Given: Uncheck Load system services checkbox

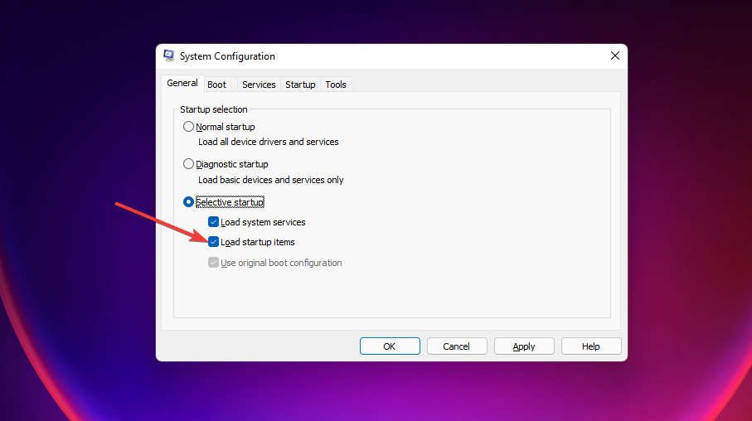Looking at the screenshot, I should 214,222.
